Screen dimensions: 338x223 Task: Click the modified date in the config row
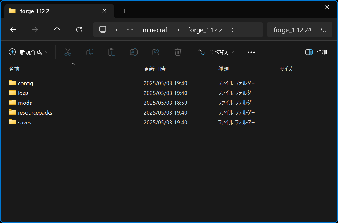[x=165, y=83]
